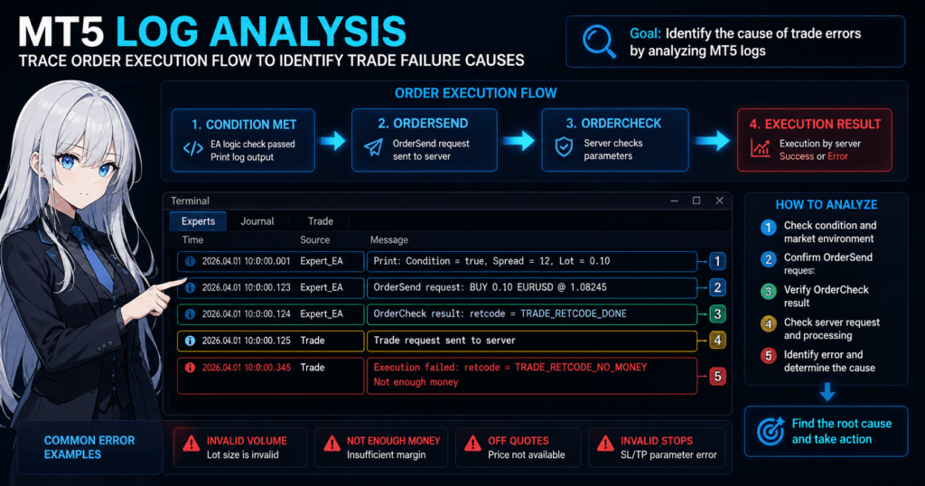925x486 pixels.
Task: Click info icon on the 10:0:00.124 log row
Action: point(190,314)
